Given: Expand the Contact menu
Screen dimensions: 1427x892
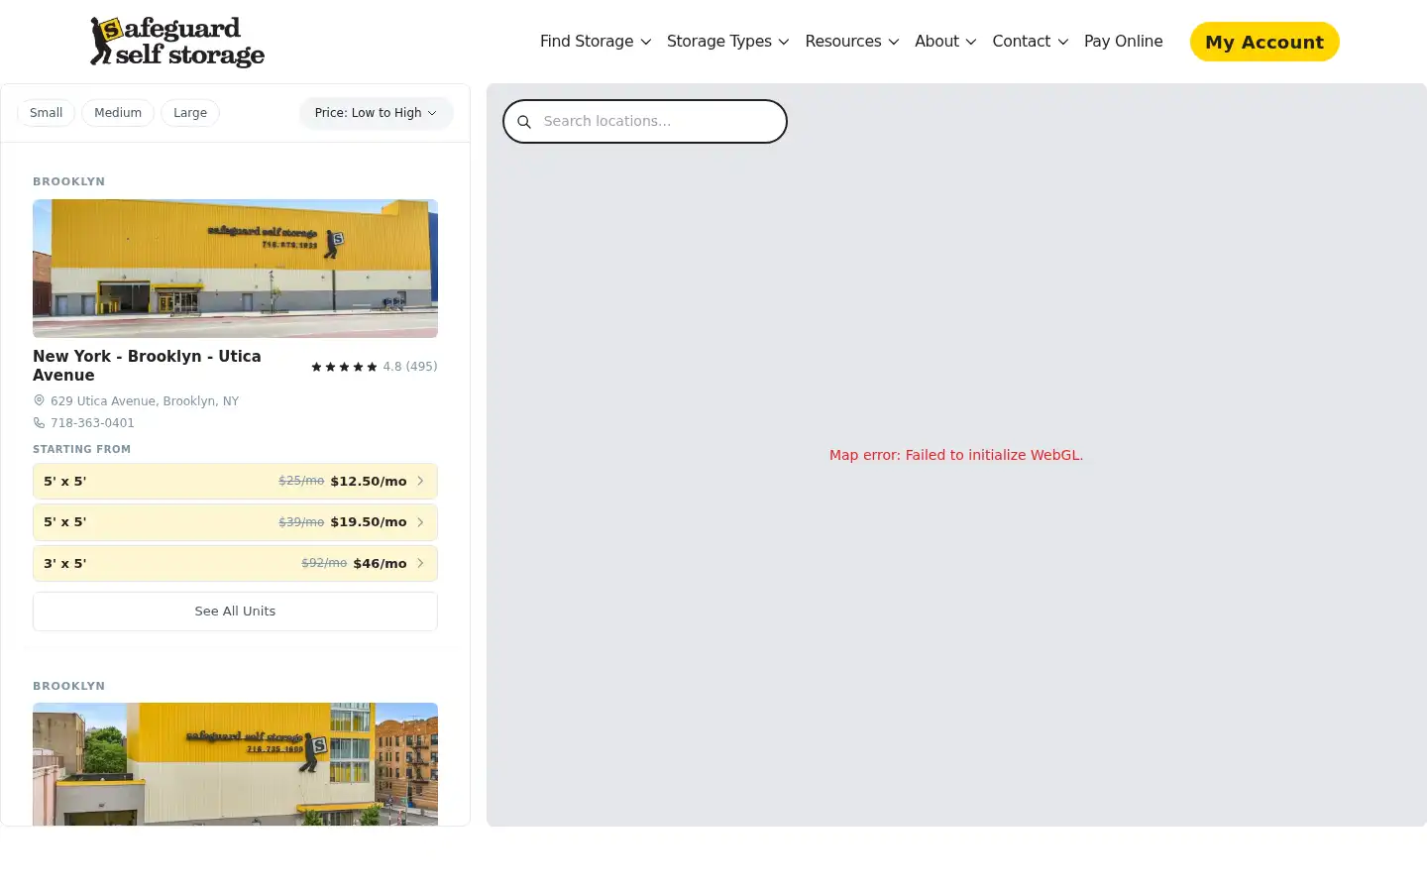Looking at the screenshot, I should pyautogui.click(x=1031, y=42).
